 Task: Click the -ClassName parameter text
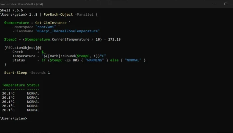[23, 31]
